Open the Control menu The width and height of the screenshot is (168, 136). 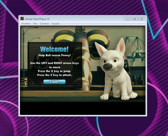[45, 24]
